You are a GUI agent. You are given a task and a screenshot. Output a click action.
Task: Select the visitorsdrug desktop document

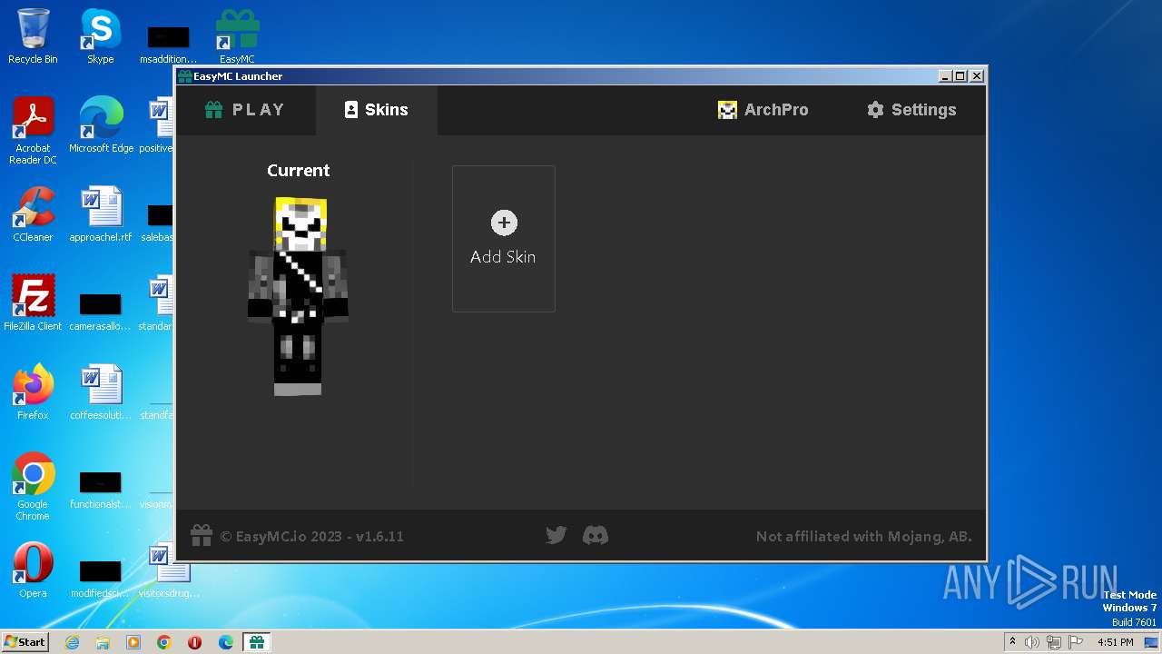click(169, 570)
